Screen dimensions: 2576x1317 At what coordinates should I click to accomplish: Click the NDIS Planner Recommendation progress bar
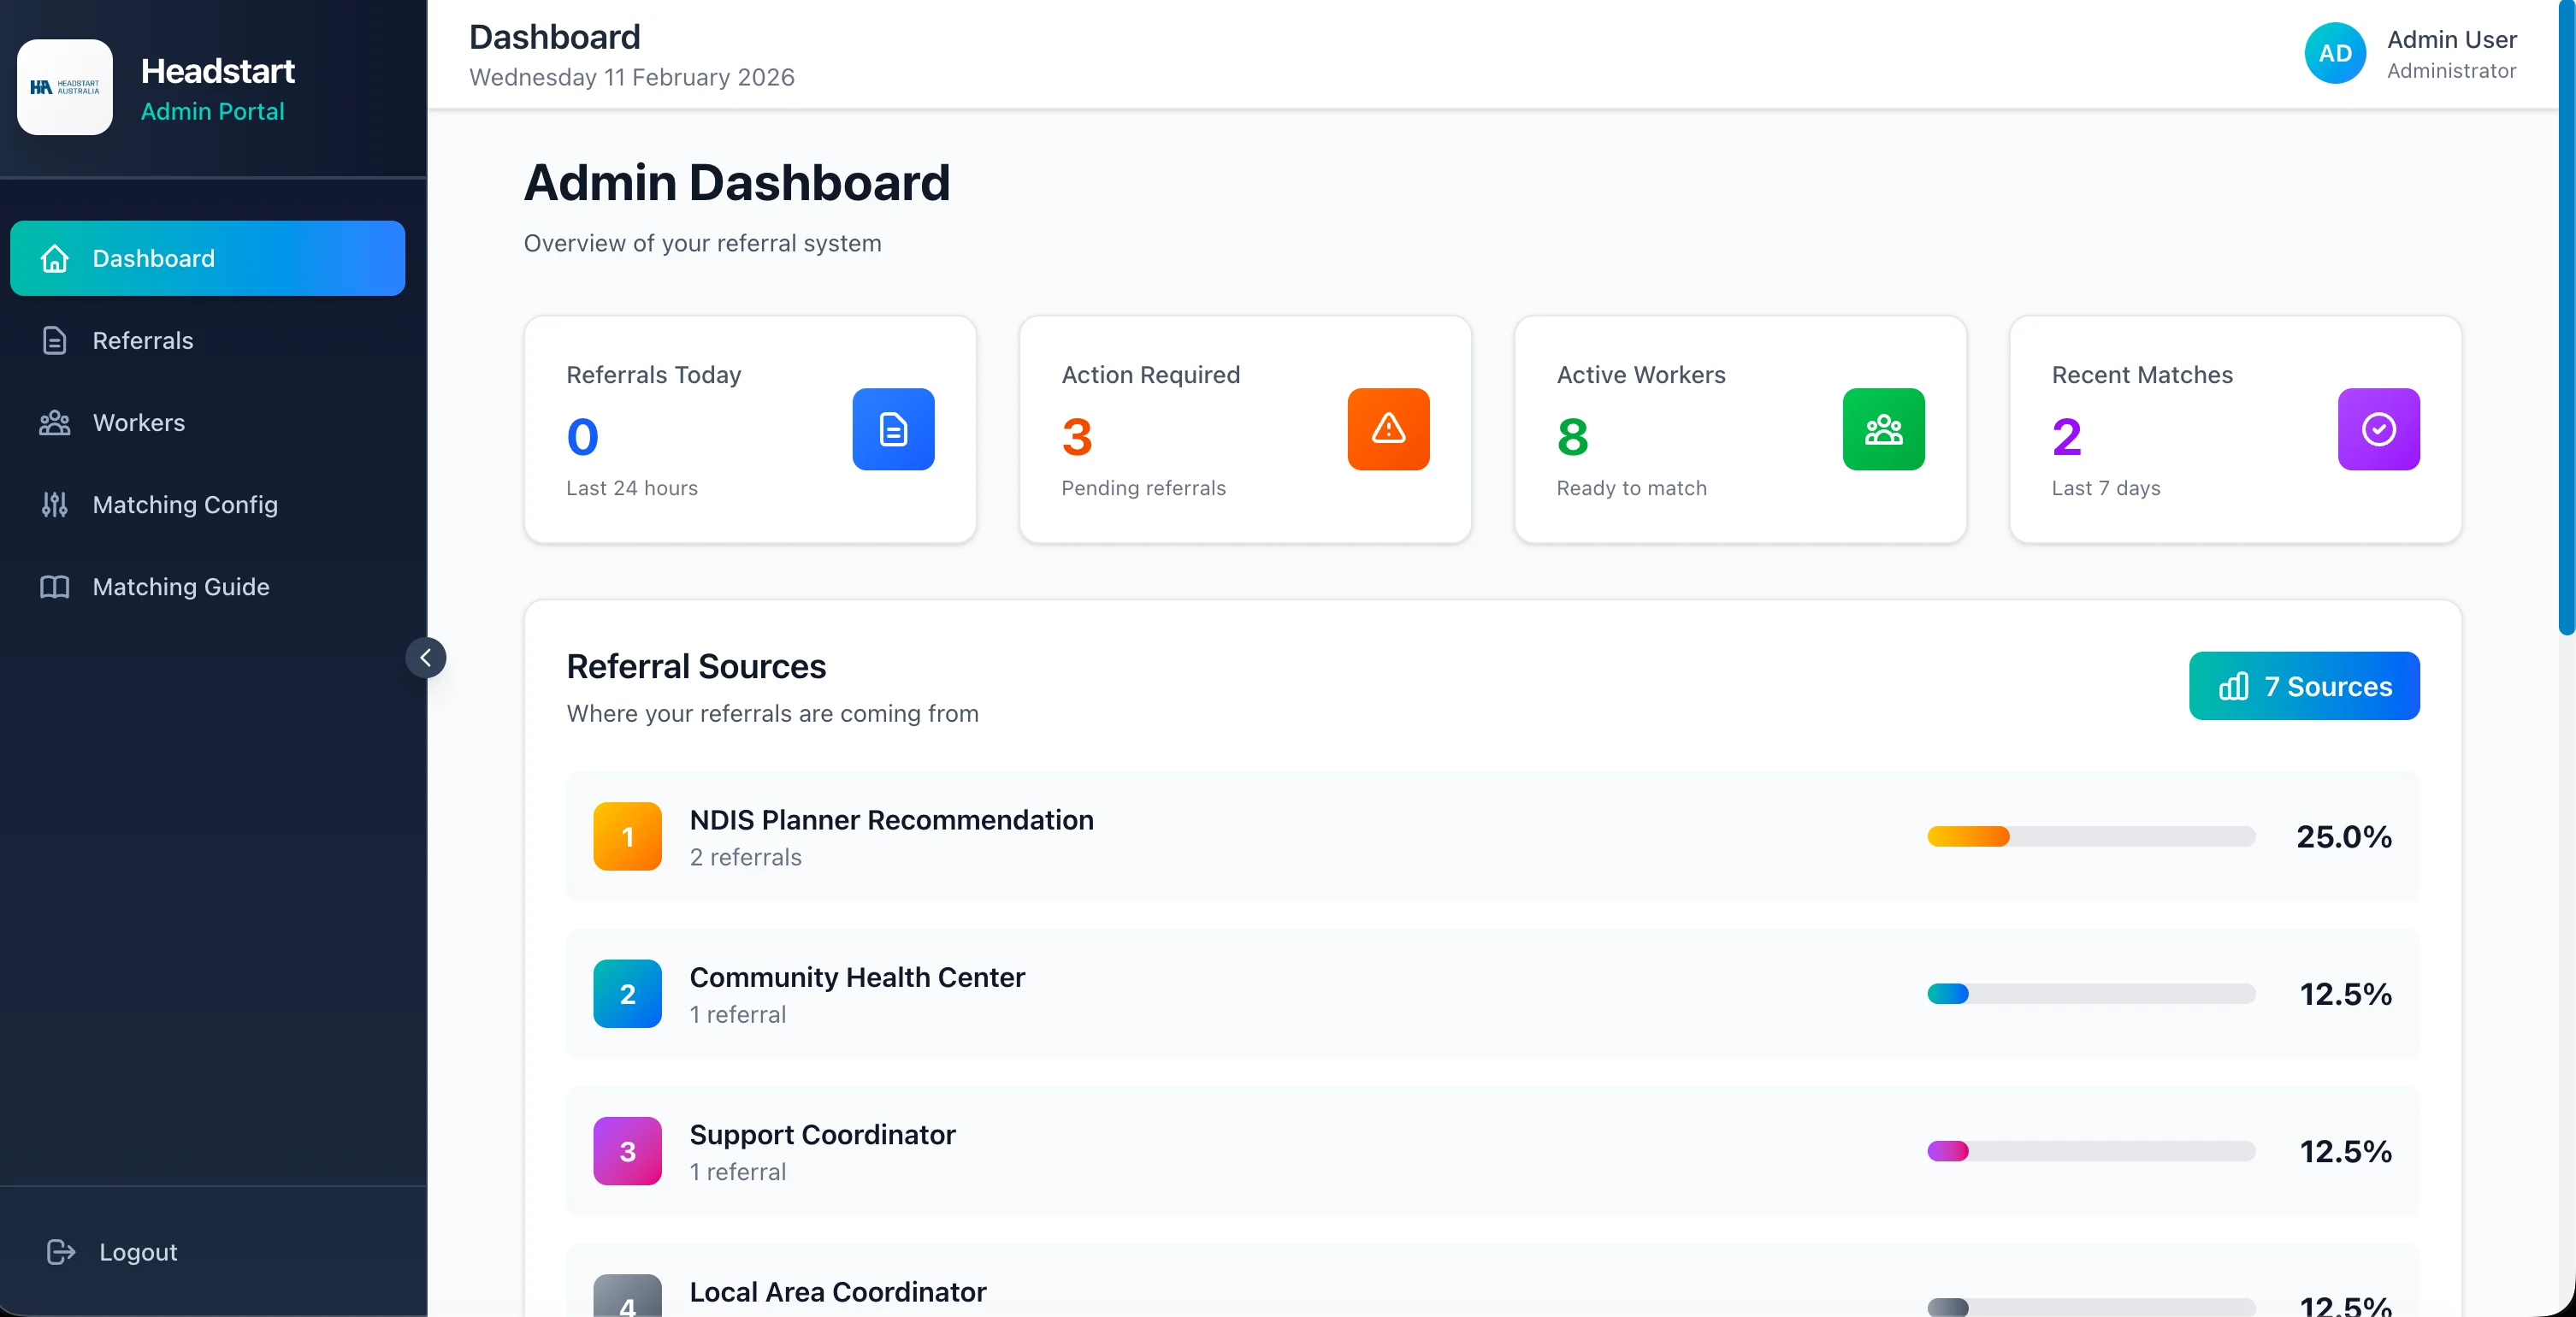2091,836
